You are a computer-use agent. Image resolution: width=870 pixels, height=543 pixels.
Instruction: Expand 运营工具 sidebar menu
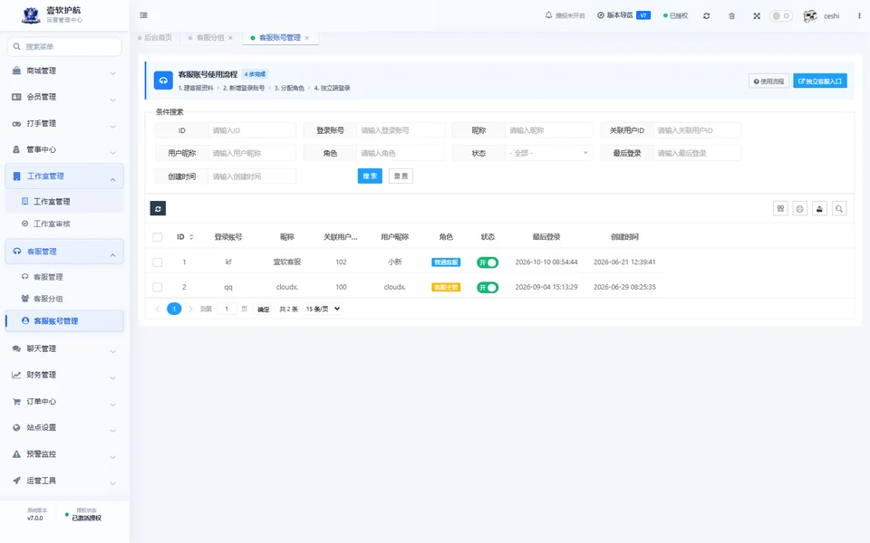[64, 481]
